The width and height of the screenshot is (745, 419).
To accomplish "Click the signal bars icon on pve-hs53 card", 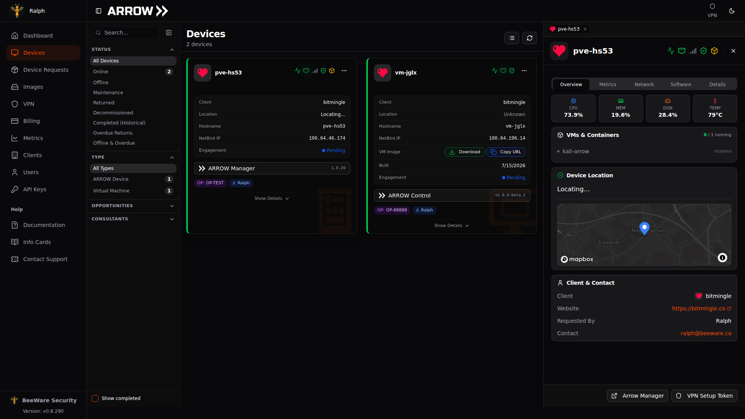I will coord(315,71).
